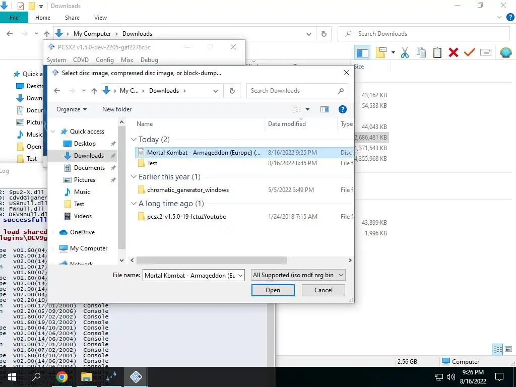Open the PCSX2 System menu
This screenshot has width=516, height=387.
(56, 60)
